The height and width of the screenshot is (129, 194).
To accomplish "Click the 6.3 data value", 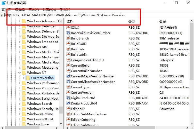I will (161, 92).
